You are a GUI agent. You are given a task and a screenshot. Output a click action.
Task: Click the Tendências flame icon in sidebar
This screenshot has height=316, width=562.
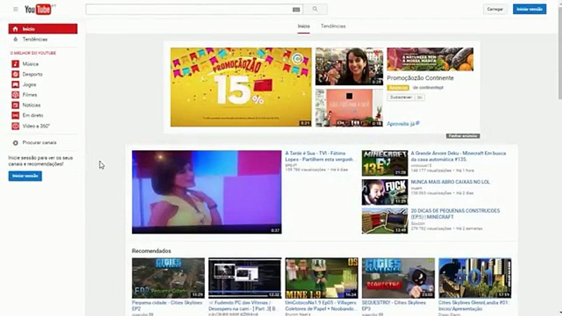tap(15, 39)
